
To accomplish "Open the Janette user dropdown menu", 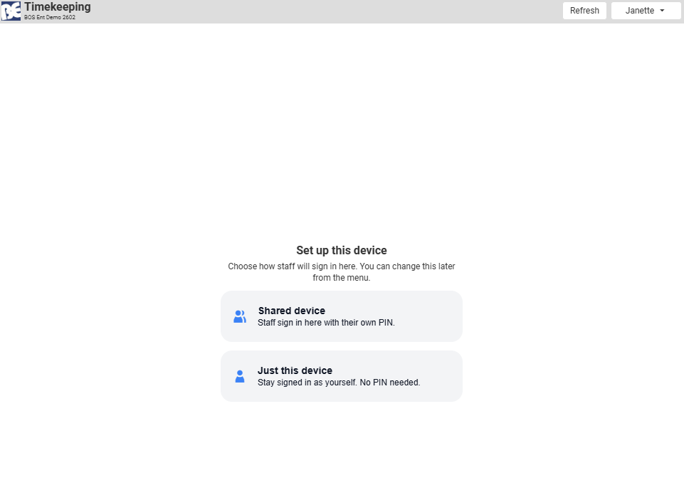I will [x=646, y=11].
